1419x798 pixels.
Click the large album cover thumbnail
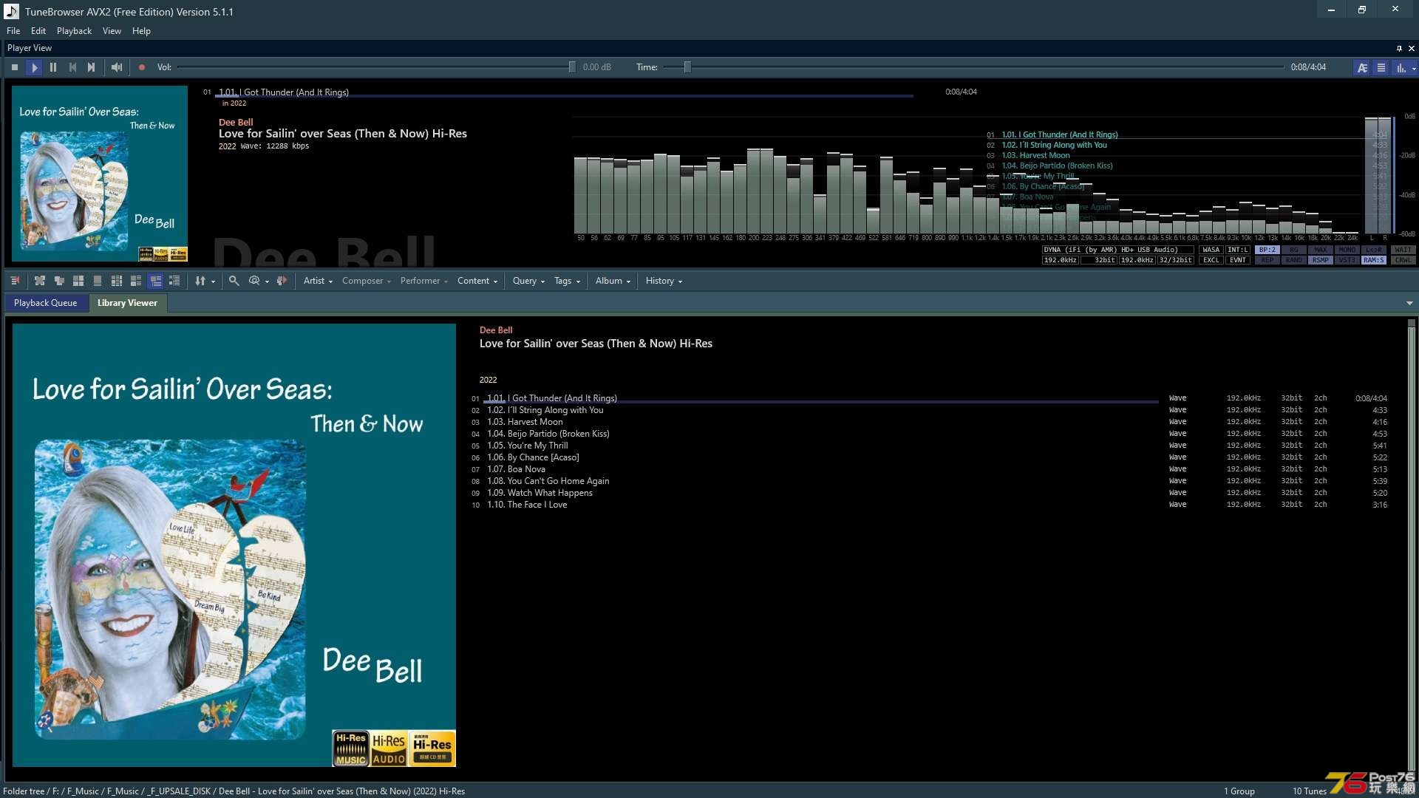click(234, 545)
